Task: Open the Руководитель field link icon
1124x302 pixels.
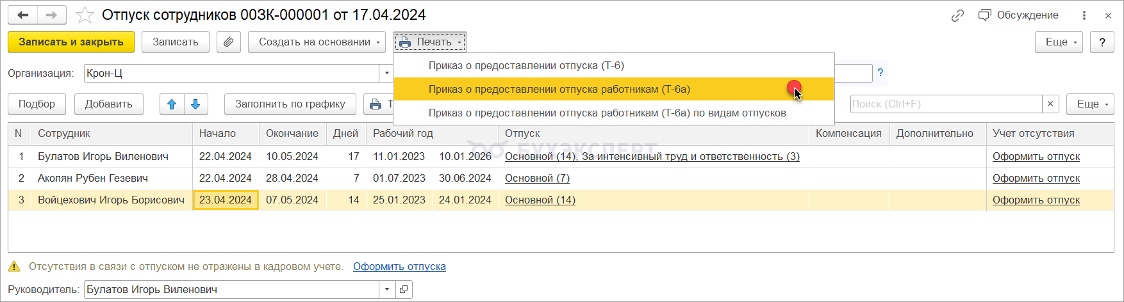Action: pyautogui.click(x=404, y=290)
